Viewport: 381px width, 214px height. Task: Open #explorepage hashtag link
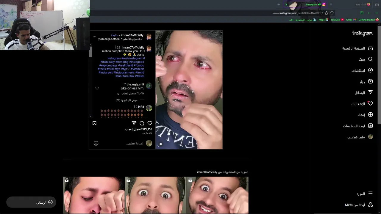108,65
